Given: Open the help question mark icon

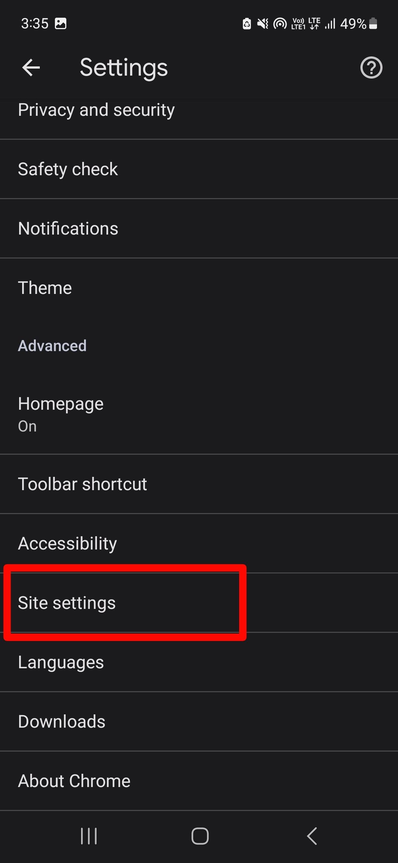Looking at the screenshot, I should [371, 67].
